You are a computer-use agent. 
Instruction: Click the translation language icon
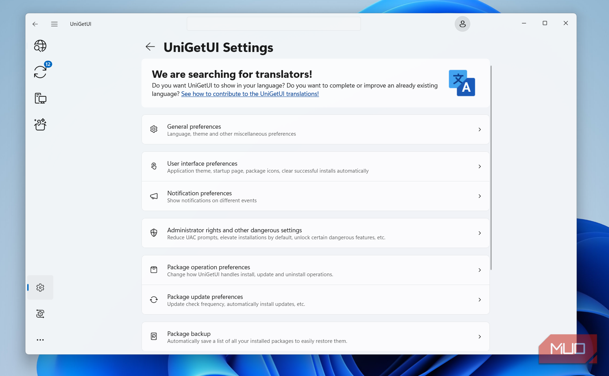(x=462, y=83)
